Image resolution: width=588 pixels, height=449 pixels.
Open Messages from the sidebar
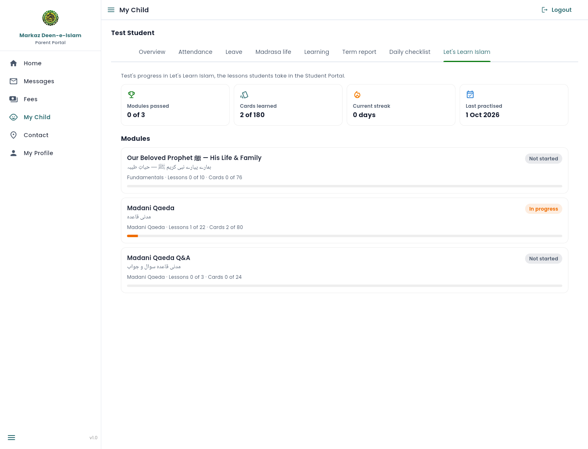point(39,81)
